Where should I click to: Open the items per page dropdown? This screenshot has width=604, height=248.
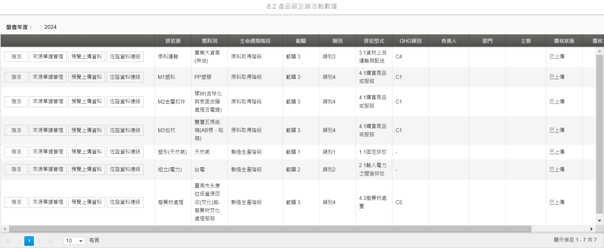click(x=74, y=241)
